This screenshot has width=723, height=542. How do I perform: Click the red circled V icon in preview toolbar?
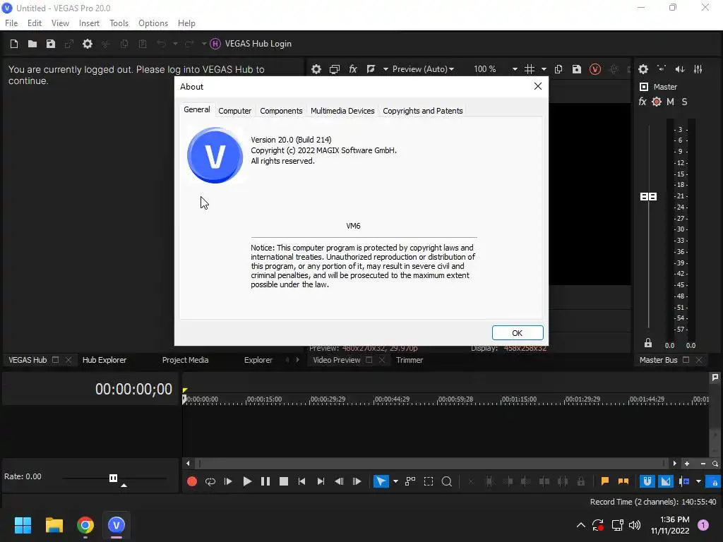coord(594,69)
